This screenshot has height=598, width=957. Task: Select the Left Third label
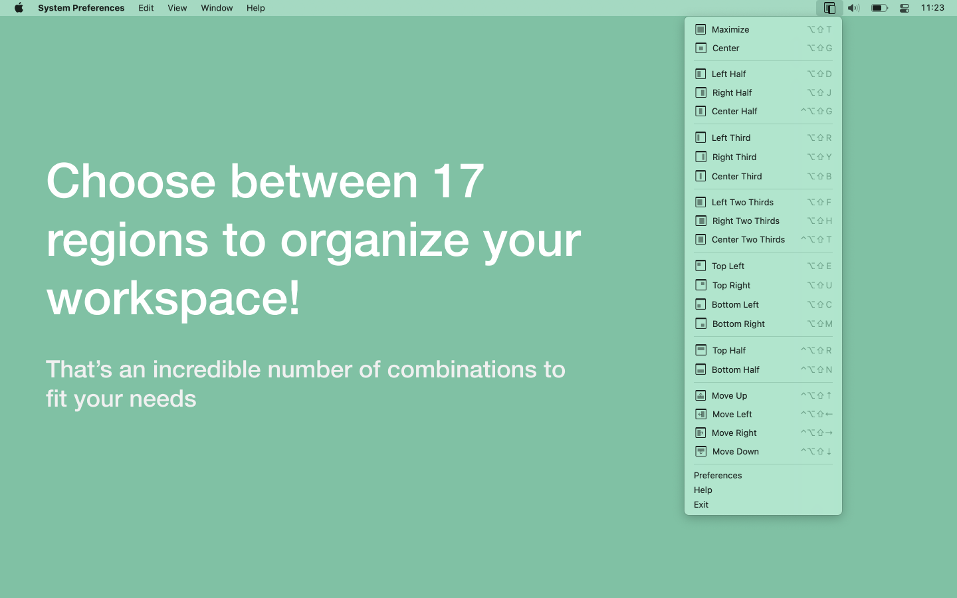(731, 138)
